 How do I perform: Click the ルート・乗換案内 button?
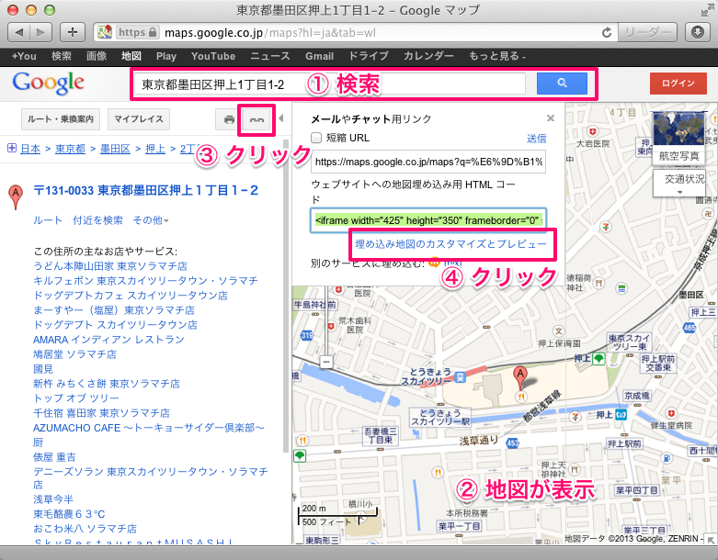point(61,119)
